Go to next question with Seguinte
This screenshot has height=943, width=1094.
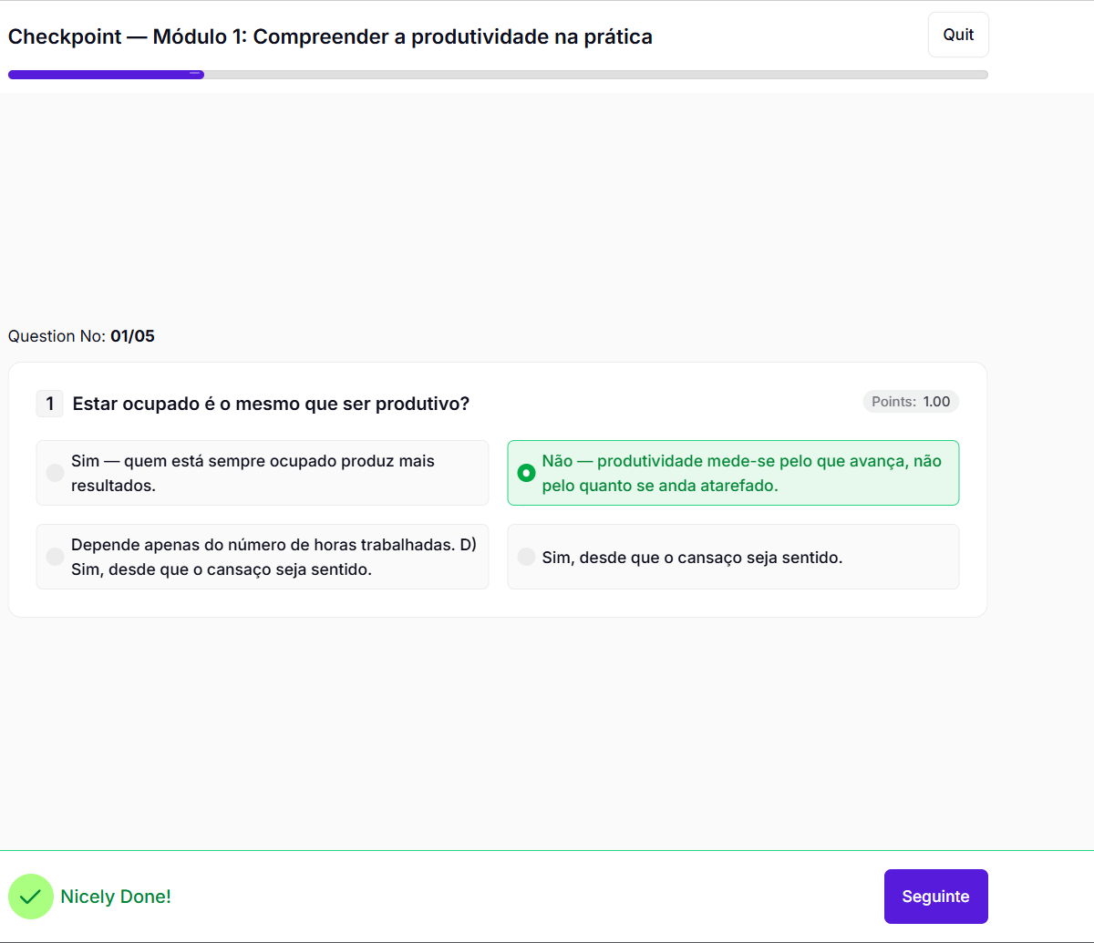(935, 897)
